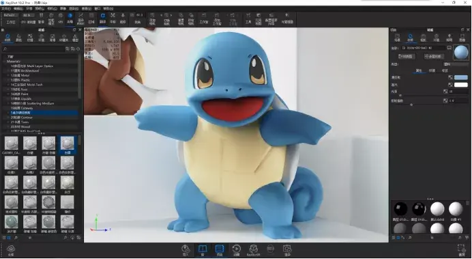Image resolution: width=472 pixels, height=259 pixels.
Task: Click the Render NURBS ribbon icon
Action: [80, 18]
